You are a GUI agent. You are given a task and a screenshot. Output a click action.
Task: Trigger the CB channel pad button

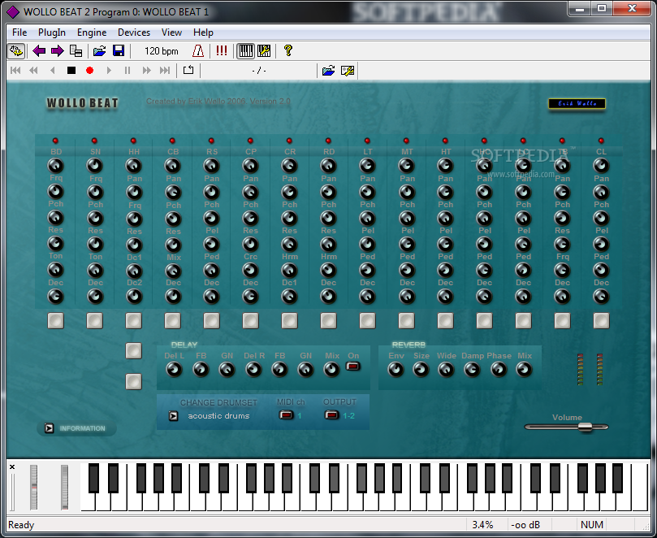[173, 321]
